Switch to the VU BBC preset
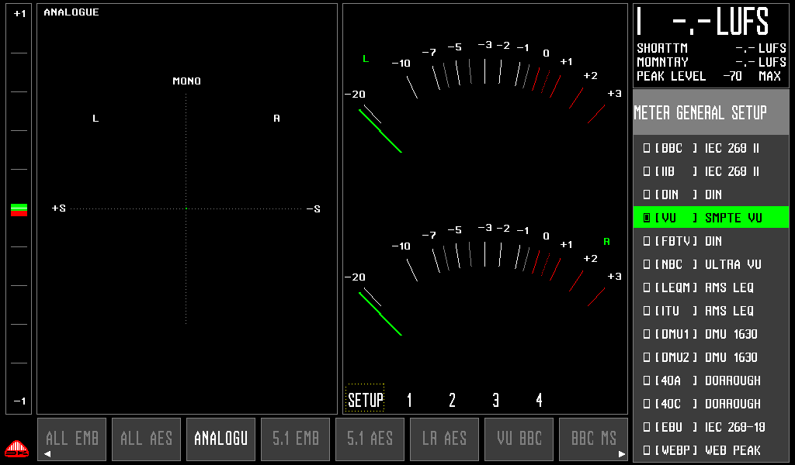 [x=519, y=439]
